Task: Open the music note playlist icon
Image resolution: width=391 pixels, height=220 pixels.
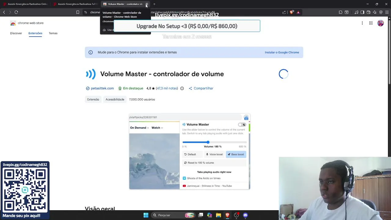Action: click(356, 12)
